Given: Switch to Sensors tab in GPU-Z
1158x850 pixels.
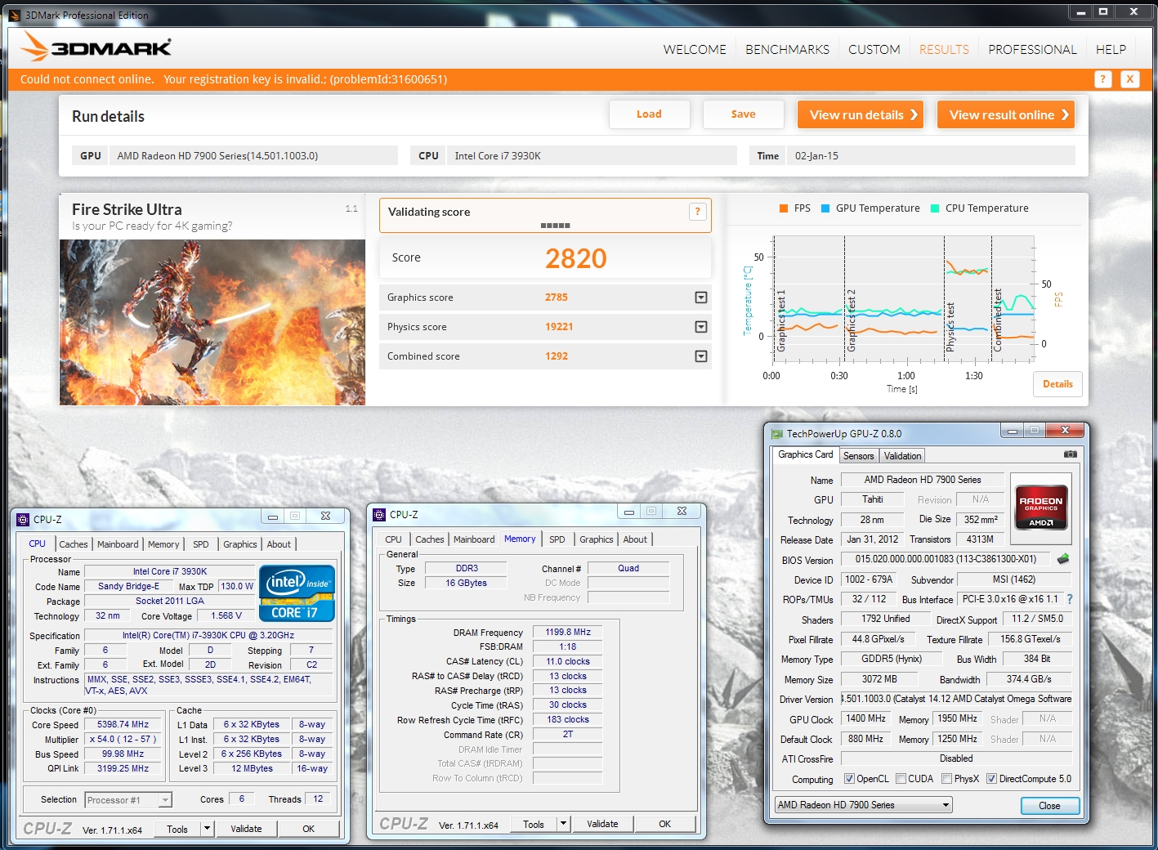Looking at the screenshot, I should (x=858, y=456).
